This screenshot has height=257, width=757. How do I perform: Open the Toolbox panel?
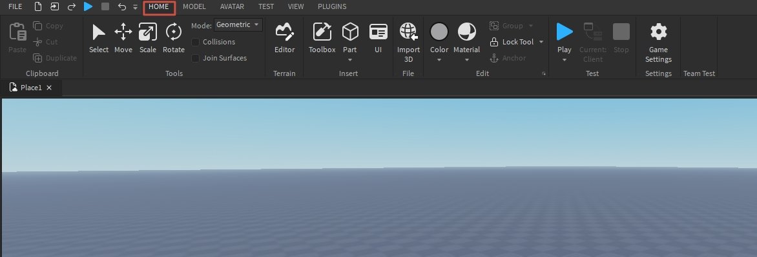[x=322, y=38]
